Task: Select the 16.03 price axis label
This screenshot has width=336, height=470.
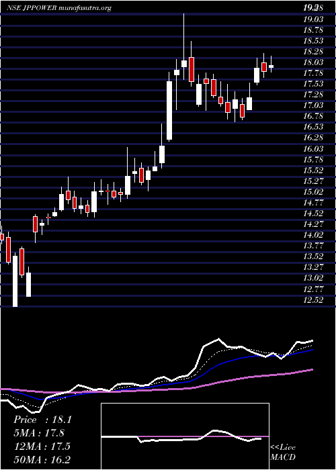Action: (313, 148)
